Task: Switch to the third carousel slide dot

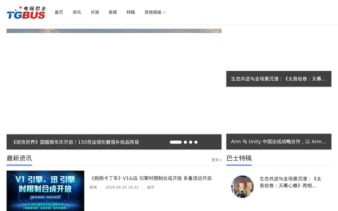Action: pos(191,142)
